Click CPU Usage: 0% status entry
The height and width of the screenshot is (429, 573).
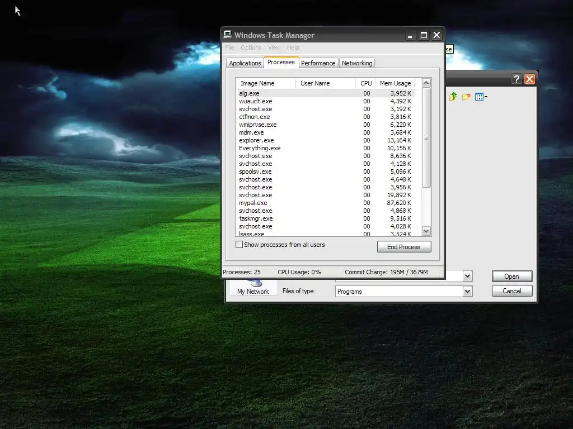tap(299, 272)
